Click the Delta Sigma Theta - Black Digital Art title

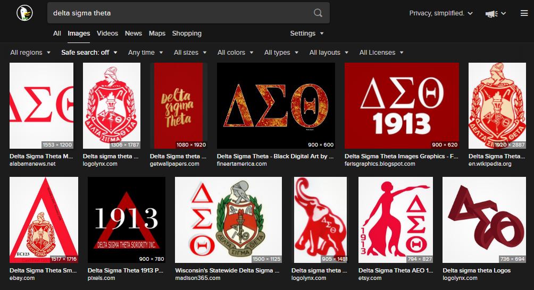click(x=275, y=156)
